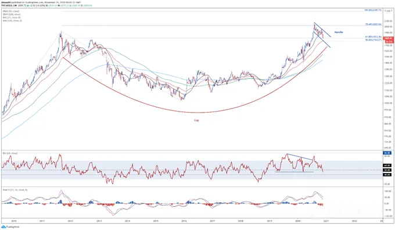Click the 2010 year label on time axis

pyautogui.click(x=13, y=221)
